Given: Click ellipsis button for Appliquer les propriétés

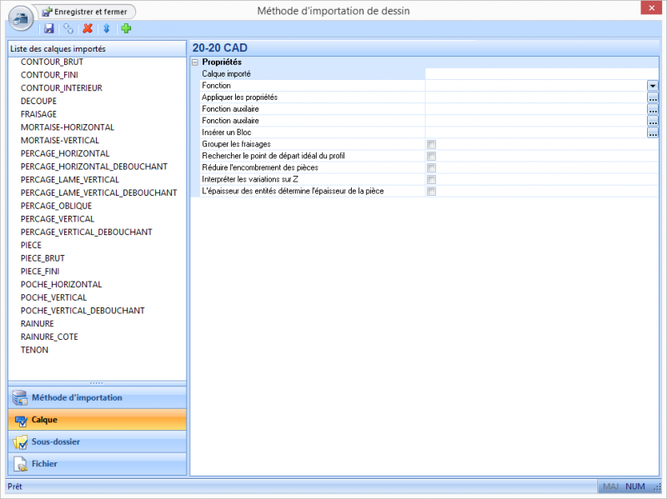Looking at the screenshot, I should pyautogui.click(x=653, y=97).
